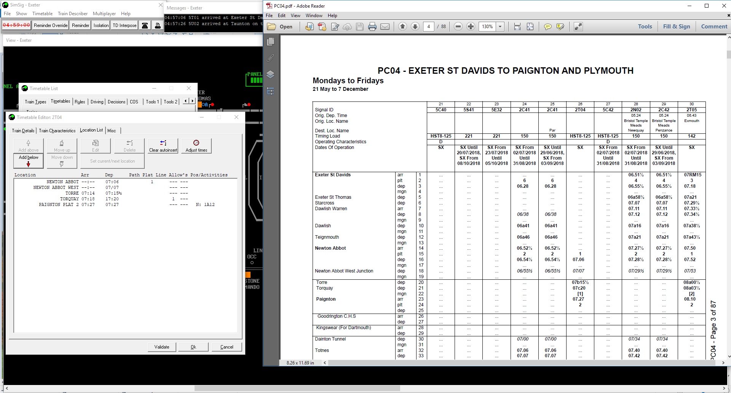This screenshot has width=731, height=393.
Task: Click the convert to PDF online icon
Action: [310, 27]
